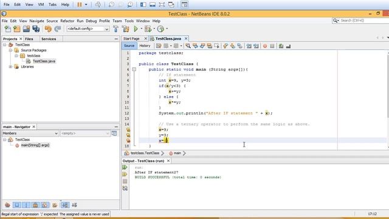Screen dimensions: 389x219
Task: Collapse the main method code fold
Action: (134, 69)
